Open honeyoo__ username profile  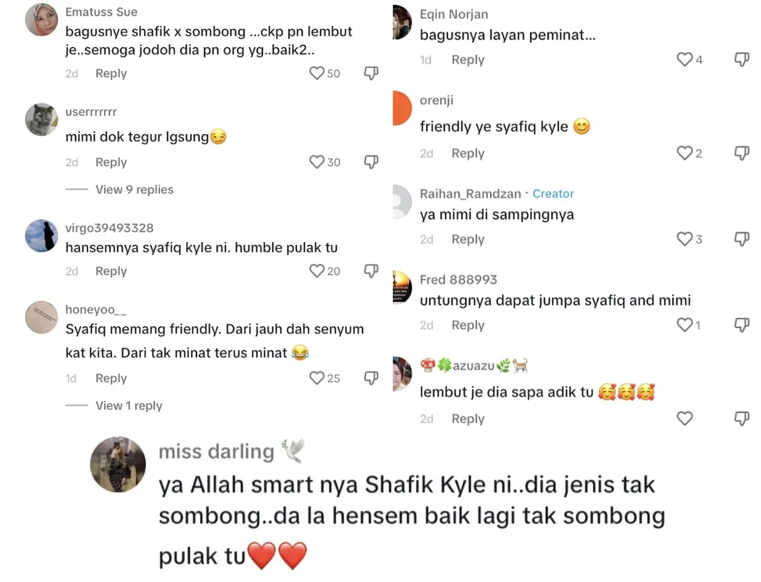click(x=96, y=309)
